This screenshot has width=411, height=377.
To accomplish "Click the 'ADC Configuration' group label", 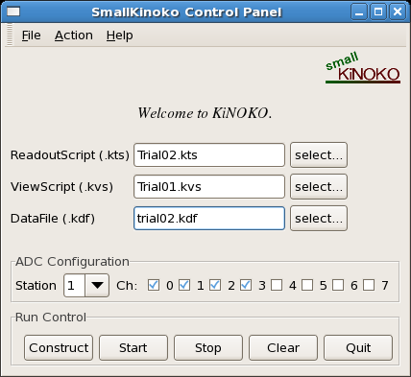I will (x=72, y=262).
